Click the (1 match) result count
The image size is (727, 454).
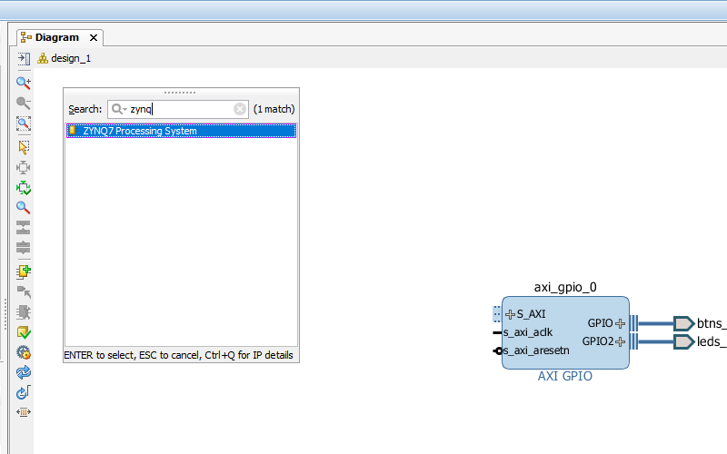pyautogui.click(x=274, y=109)
